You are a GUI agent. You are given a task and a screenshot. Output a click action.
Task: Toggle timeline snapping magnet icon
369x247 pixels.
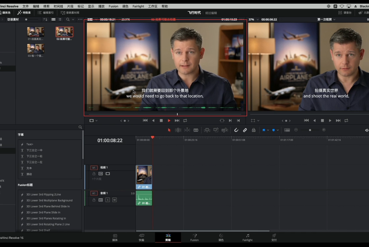pos(236,130)
